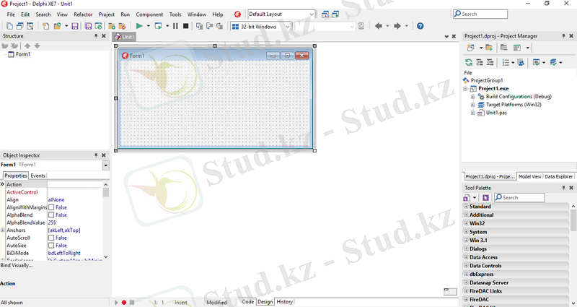Open the Component menu
Screen dimensions: 577x307
click(x=149, y=14)
